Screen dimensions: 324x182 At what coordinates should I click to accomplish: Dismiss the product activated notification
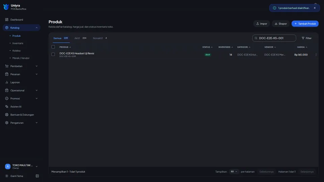315,8
